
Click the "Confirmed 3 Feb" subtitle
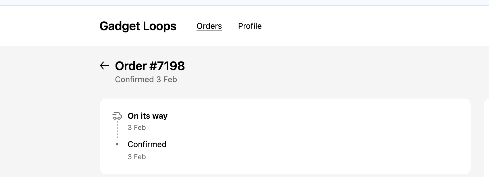146,80
